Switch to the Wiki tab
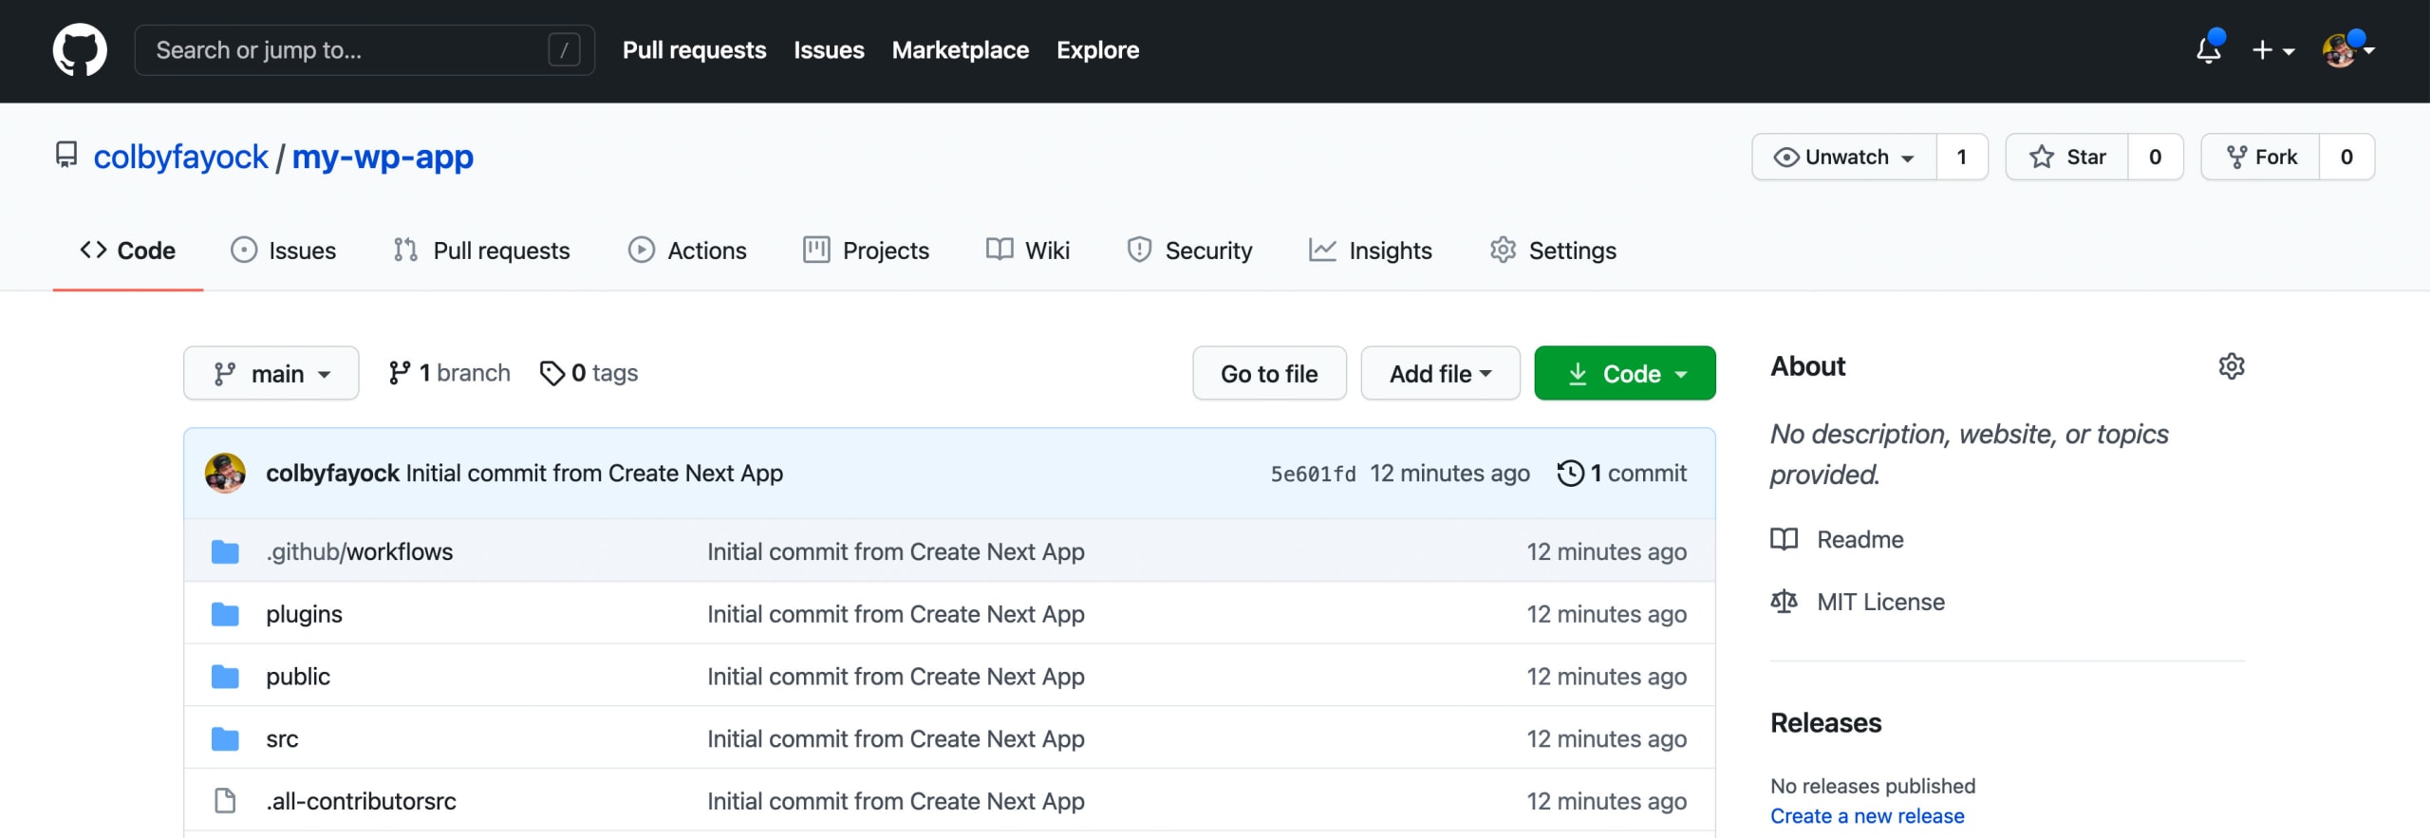Image resolution: width=2430 pixels, height=838 pixels. point(1028,251)
